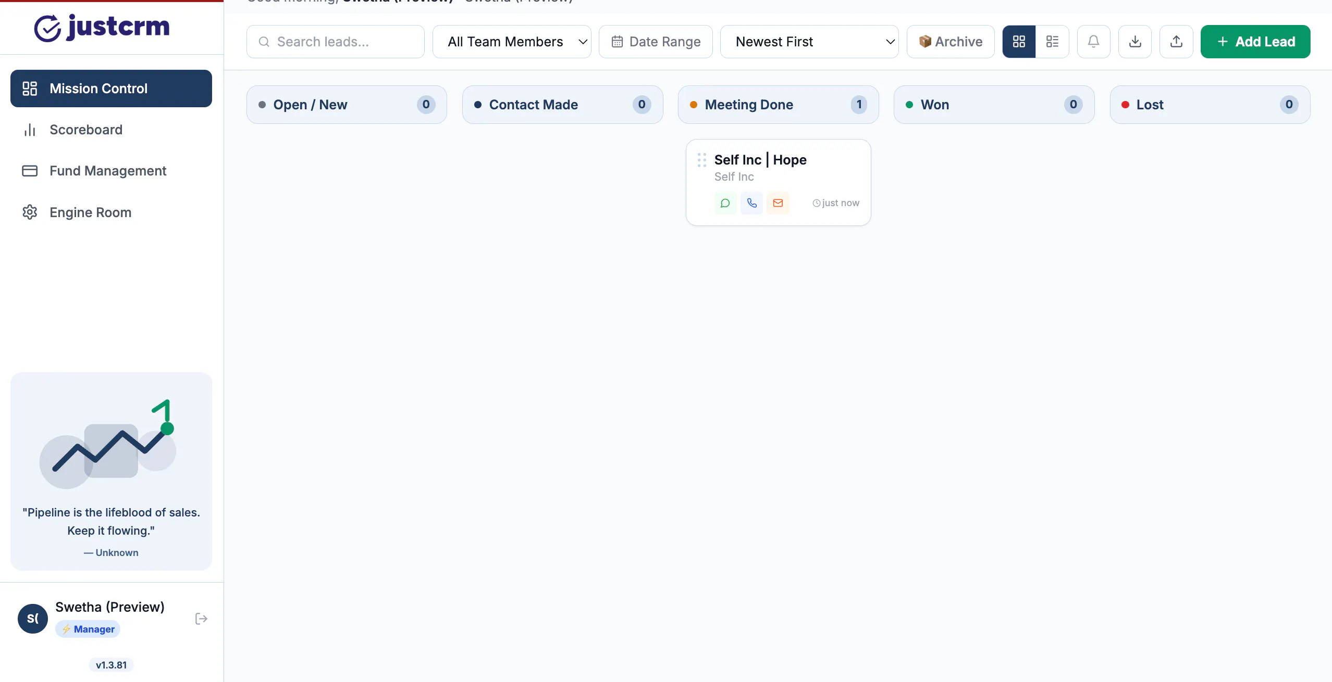The width and height of the screenshot is (1332, 682).
Task: Click the Lost count badge
Action: pos(1289,105)
